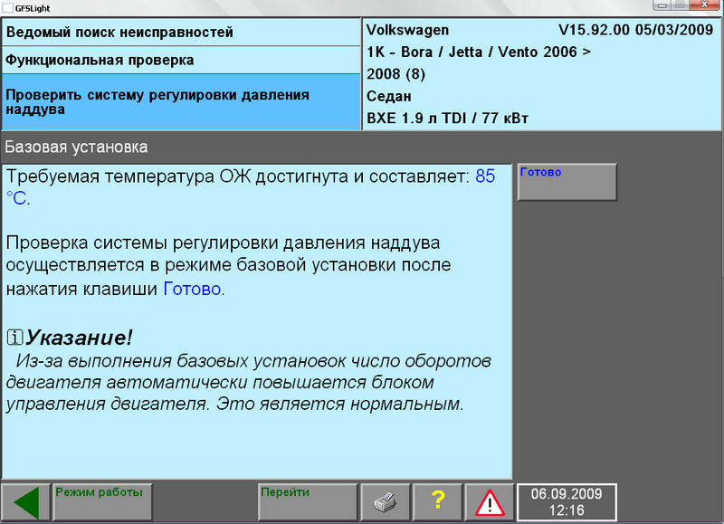Click '1K - Bora / Jetta / Vento 2006 >' line
This screenshot has width=724, height=524.
(x=479, y=52)
